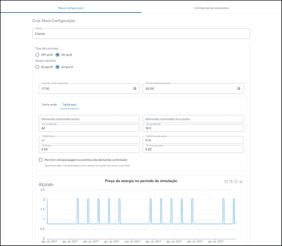Open the clock picker for peak end time
The height and width of the screenshot is (246, 282).
(x=239, y=89)
